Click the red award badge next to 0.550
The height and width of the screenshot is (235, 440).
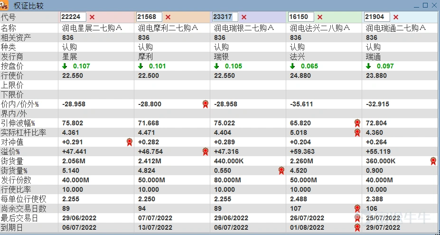click(x=281, y=170)
